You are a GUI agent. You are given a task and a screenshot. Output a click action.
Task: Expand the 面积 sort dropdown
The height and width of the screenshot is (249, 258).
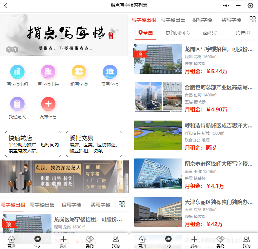tap(210, 33)
